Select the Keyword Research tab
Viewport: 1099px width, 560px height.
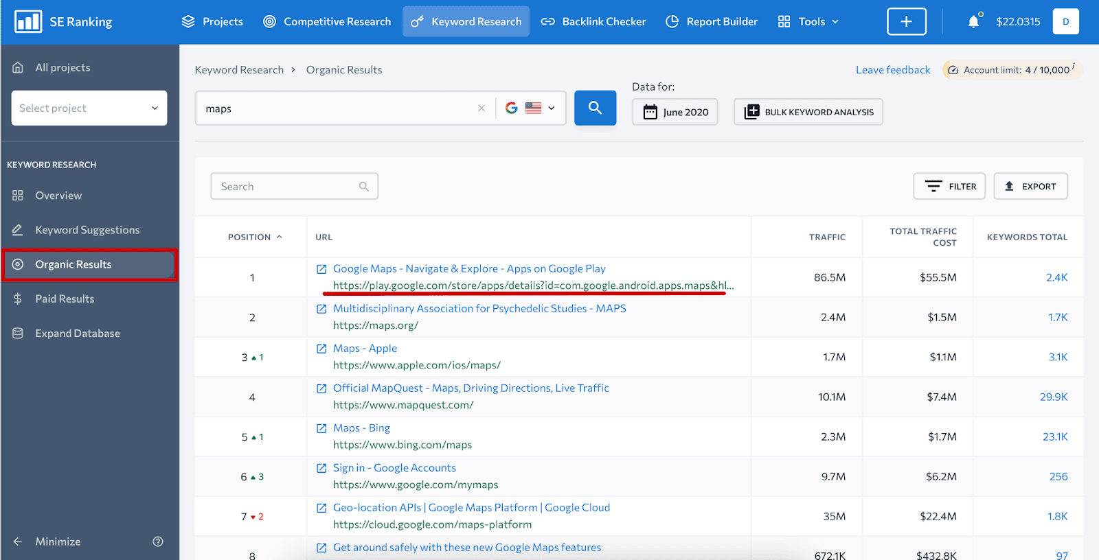coord(466,22)
